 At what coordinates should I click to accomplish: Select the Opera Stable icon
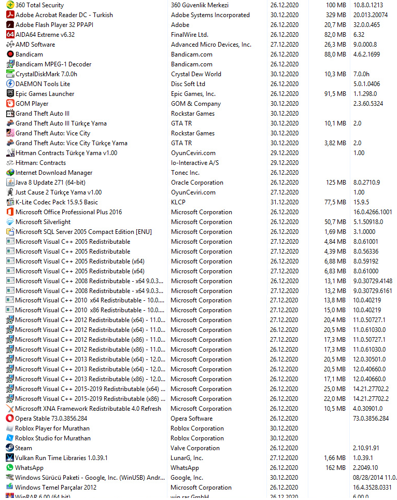[x=10, y=419]
